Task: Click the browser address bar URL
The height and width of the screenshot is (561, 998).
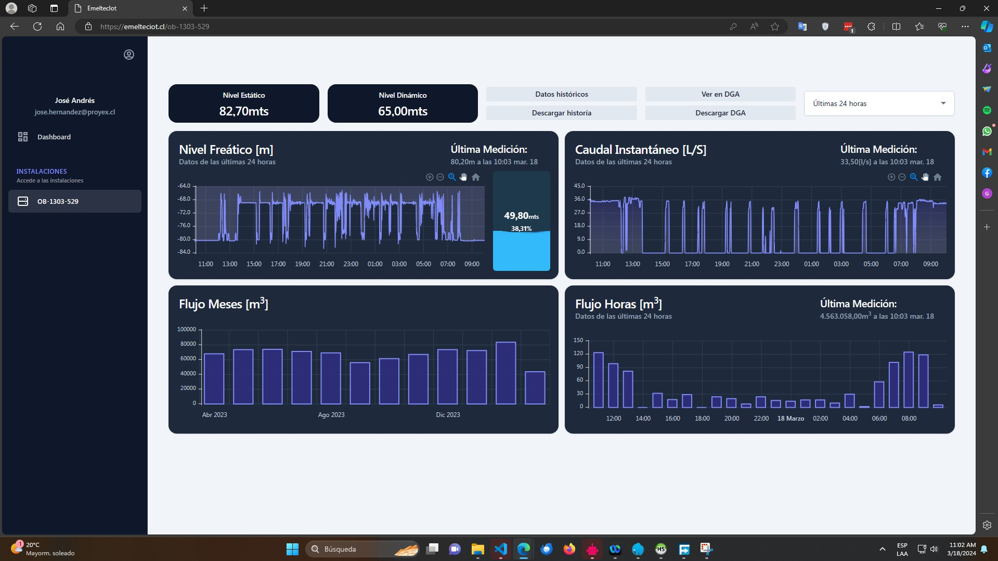Action: 154,27
